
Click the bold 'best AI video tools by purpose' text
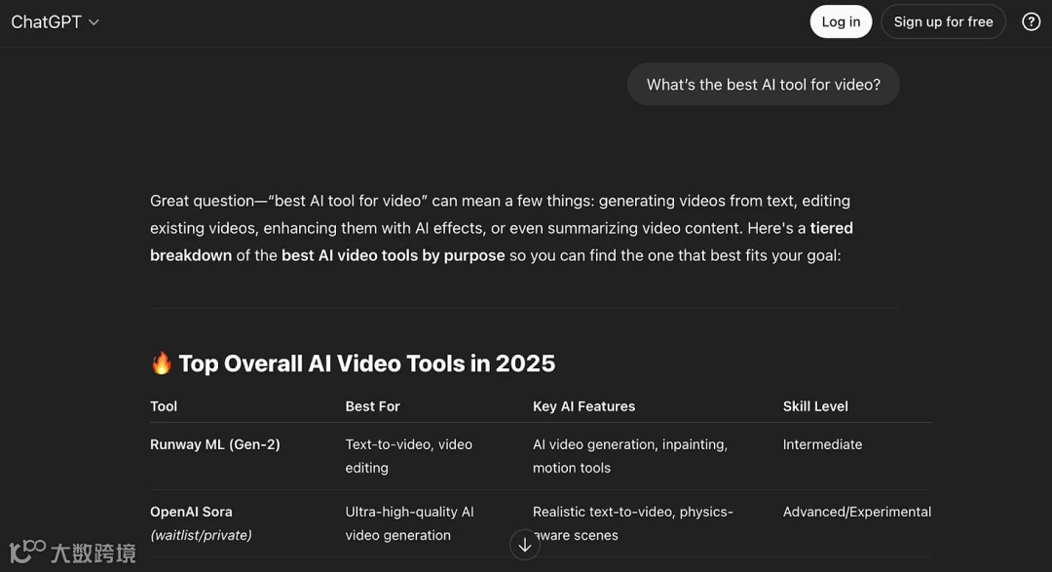(x=394, y=255)
